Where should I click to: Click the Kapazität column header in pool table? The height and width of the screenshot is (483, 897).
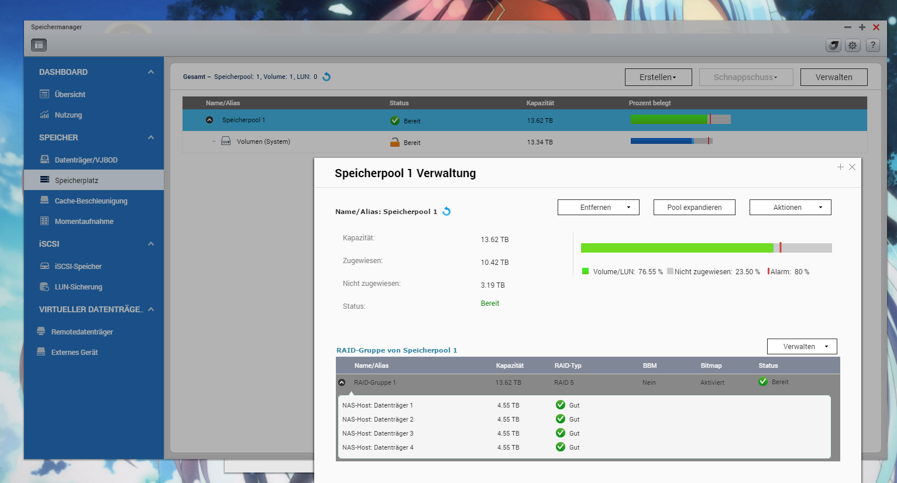(540, 103)
